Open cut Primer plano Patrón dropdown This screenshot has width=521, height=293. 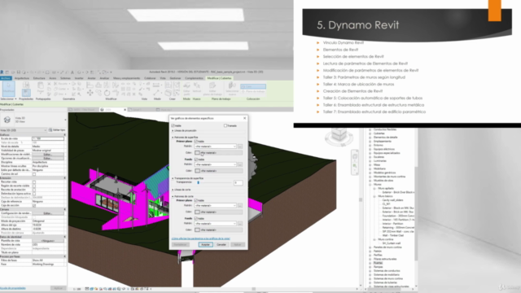pyautogui.click(x=215, y=205)
